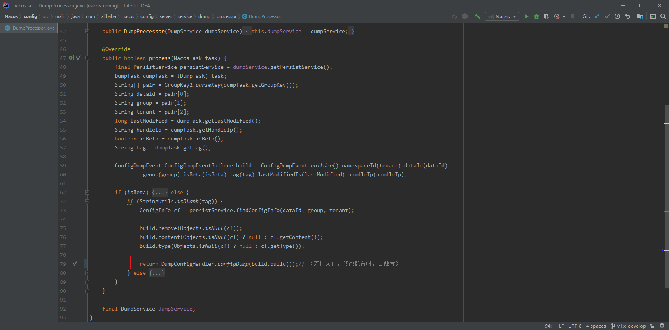
Task: Click the UTF-8 encoding in status bar
Action: click(x=575, y=326)
